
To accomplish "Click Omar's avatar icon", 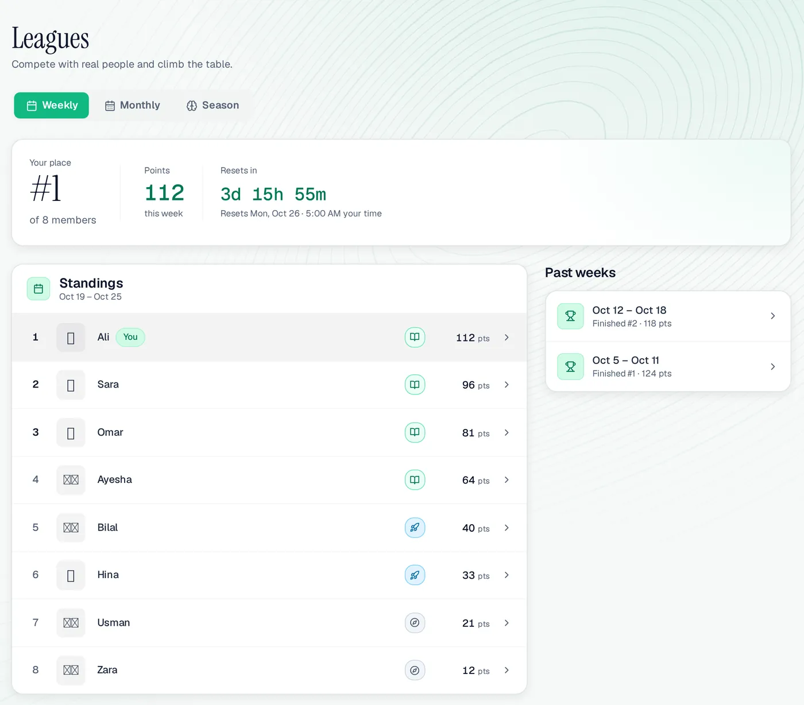I will 71,432.
